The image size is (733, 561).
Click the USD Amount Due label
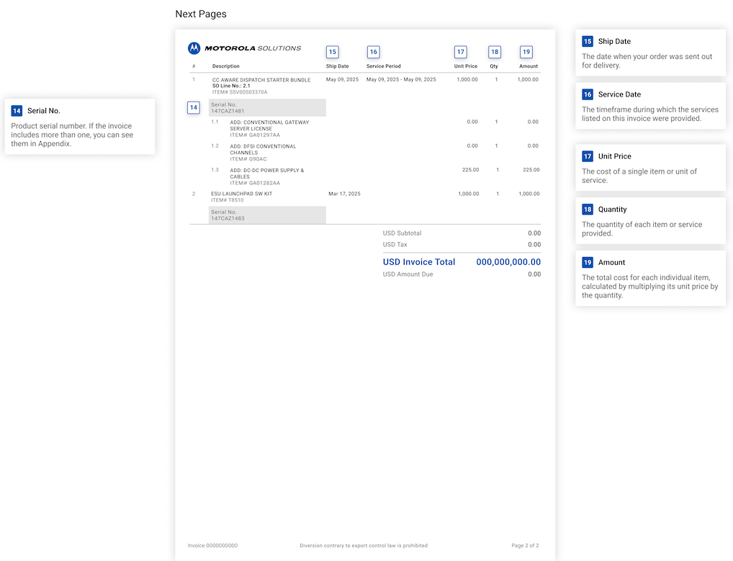click(x=408, y=274)
